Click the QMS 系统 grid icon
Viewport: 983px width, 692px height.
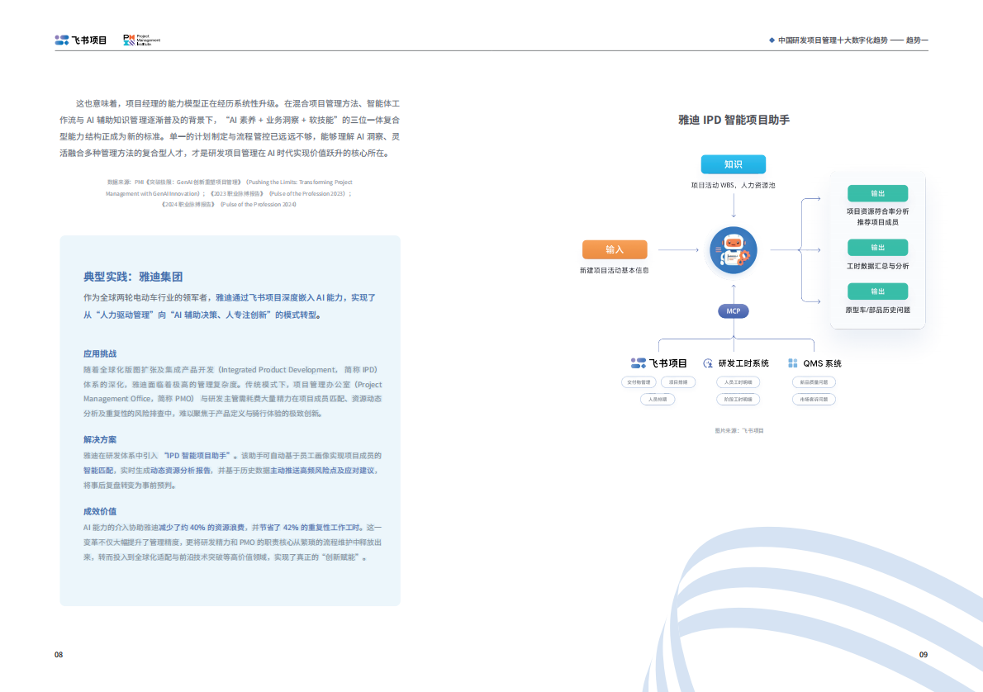pos(792,363)
